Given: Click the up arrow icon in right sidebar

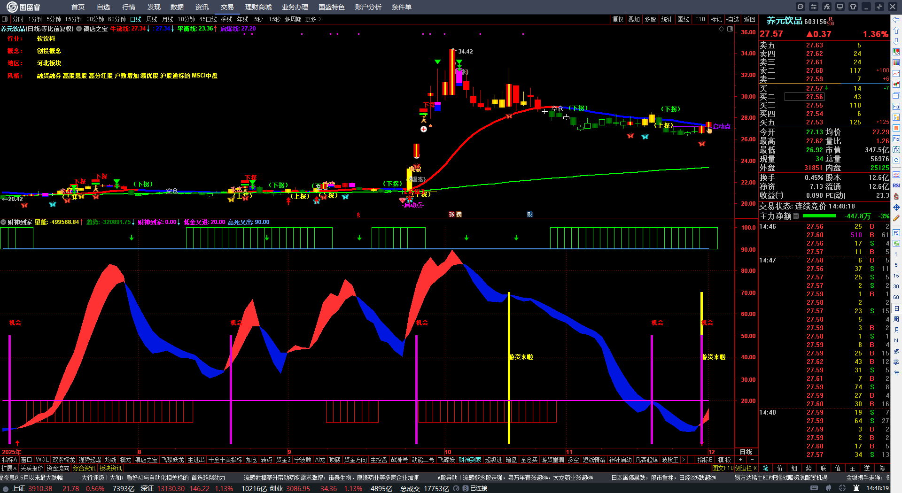Looking at the screenshot, I should click(896, 31).
